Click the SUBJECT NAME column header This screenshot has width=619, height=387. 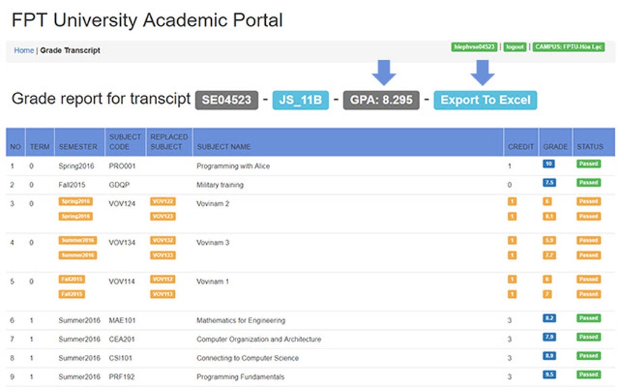(x=222, y=147)
